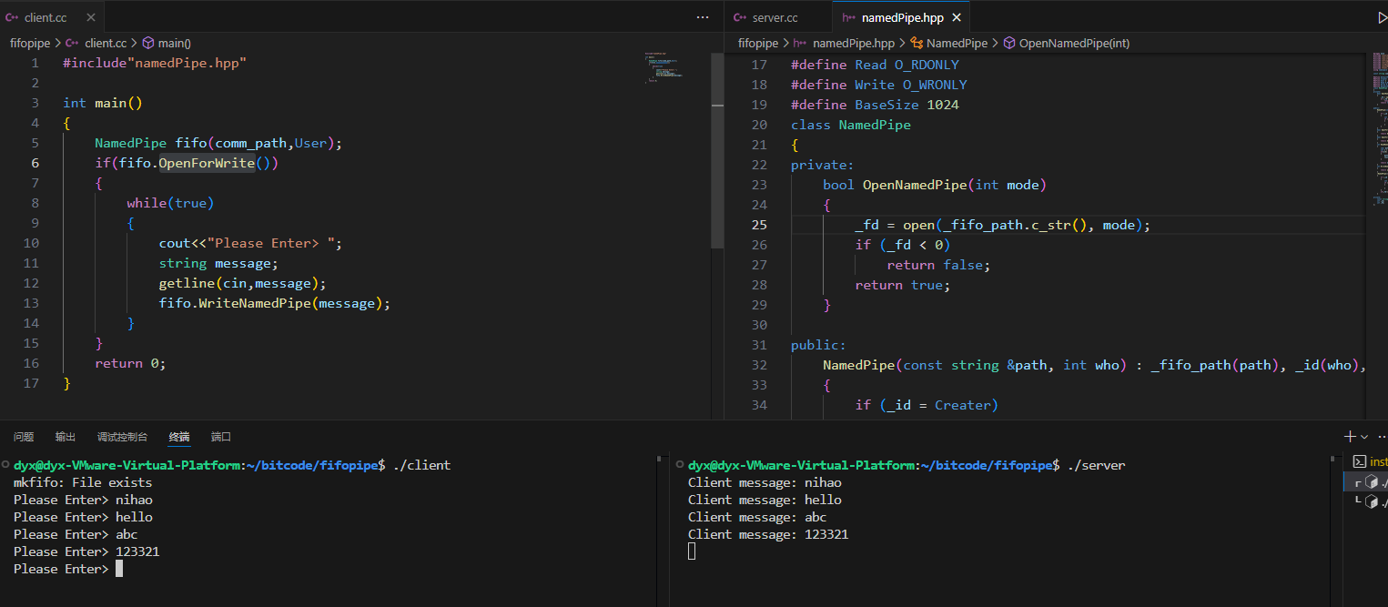This screenshot has height=607, width=1388.
Task: Close the namedPipe.hpp editor tab
Action: coord(956,17)
